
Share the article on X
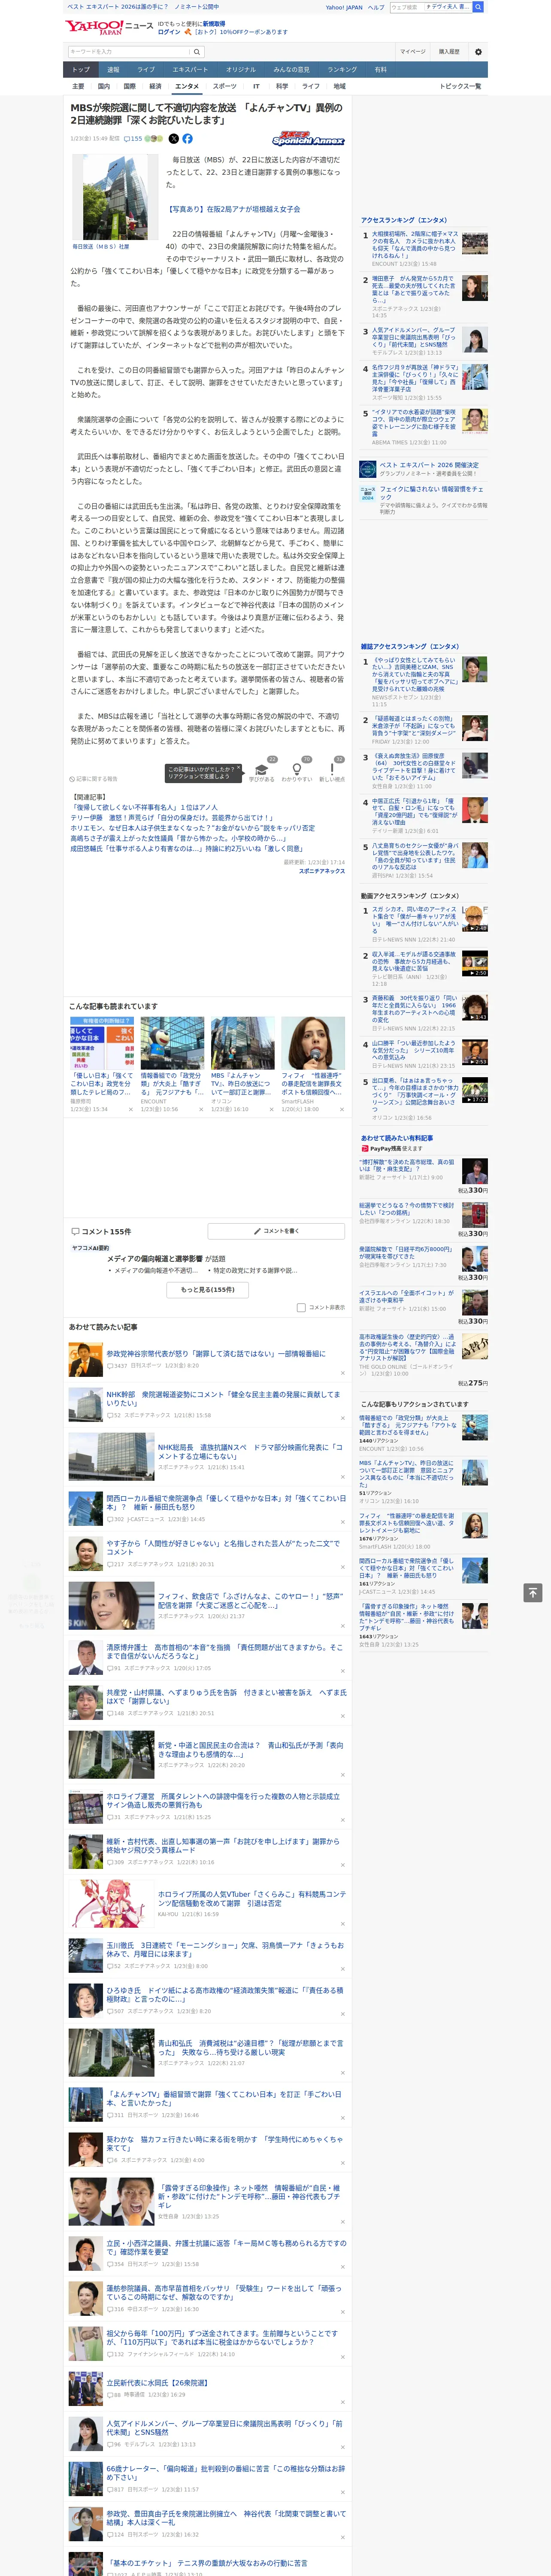tap(174, 139)
